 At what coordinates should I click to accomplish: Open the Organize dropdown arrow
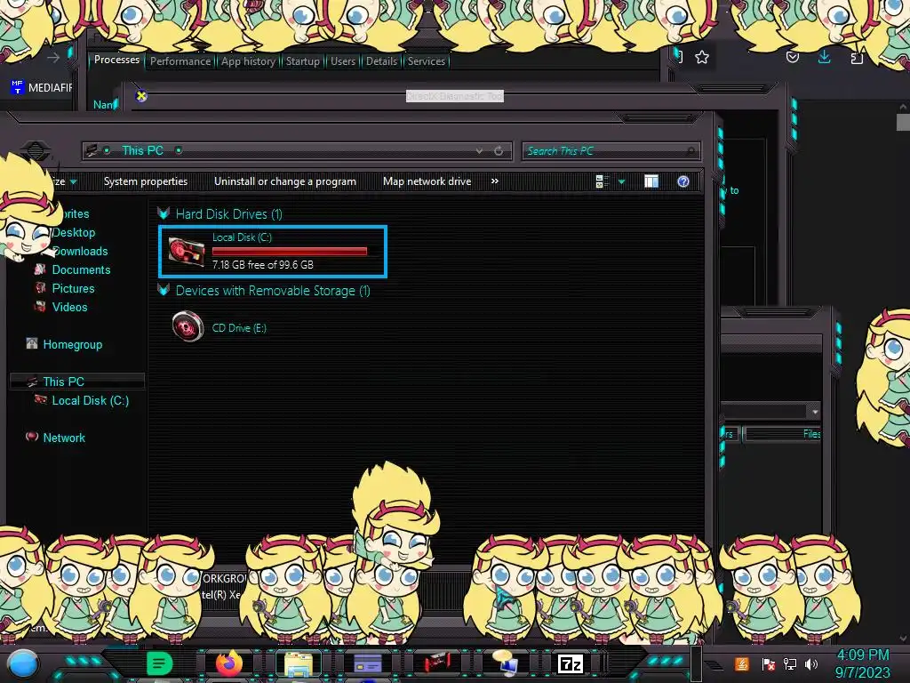(x=74, y=181)
